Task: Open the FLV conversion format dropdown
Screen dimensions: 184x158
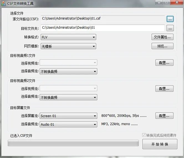Action: [68, 37]
